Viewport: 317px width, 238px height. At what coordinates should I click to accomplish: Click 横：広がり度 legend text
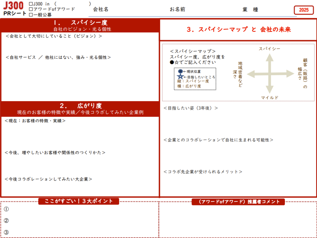[189, 86]
